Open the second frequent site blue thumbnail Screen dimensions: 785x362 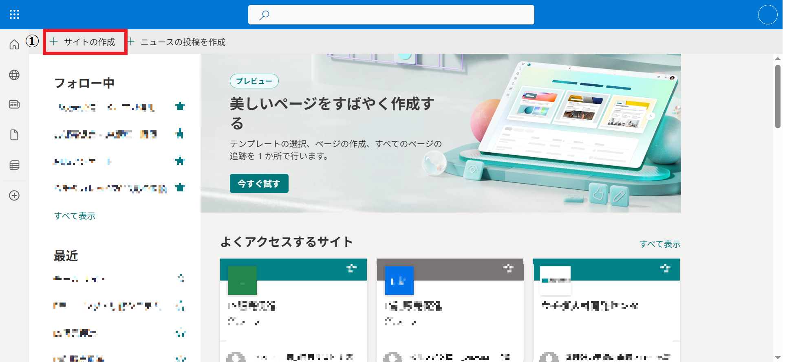click(399, 281)
